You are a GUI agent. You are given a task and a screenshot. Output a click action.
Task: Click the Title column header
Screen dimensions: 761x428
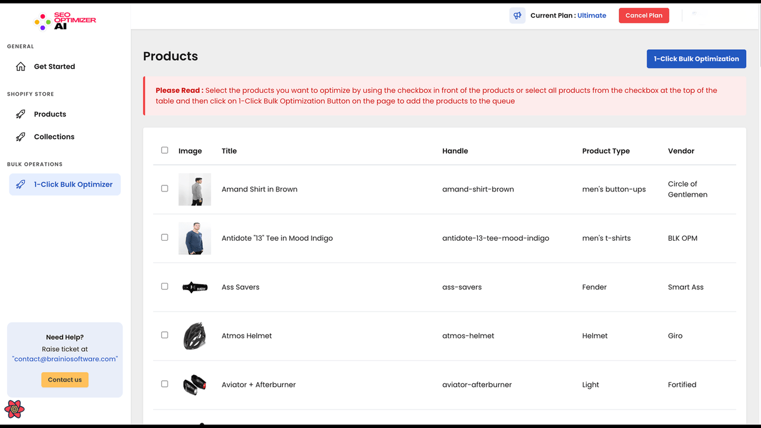(229, 150)
